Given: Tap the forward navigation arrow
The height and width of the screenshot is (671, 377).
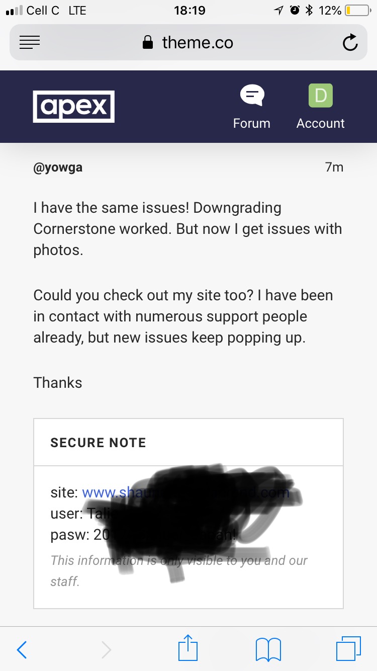Looking at the screenshot, I should (106, 649).
